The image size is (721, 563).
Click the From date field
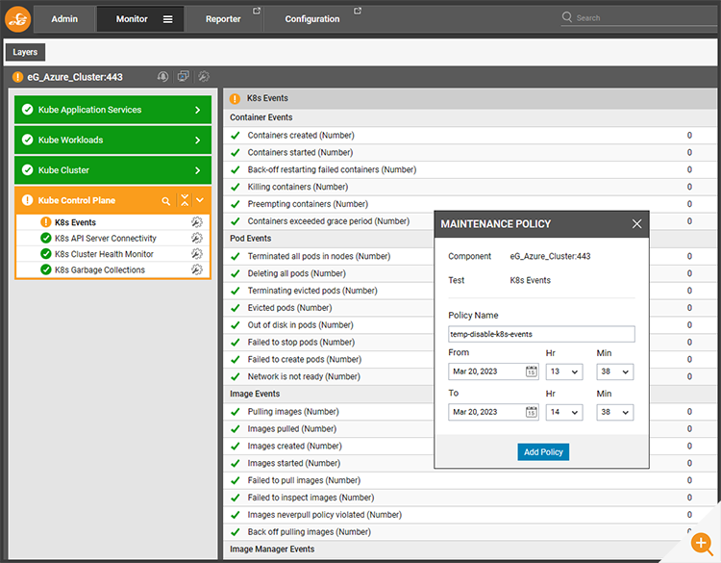(x=493, y=371)
